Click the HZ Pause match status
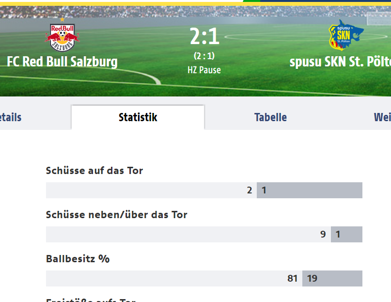Image resolution: width=391 pixels, height=302 pixels. (x=204, y=70)
